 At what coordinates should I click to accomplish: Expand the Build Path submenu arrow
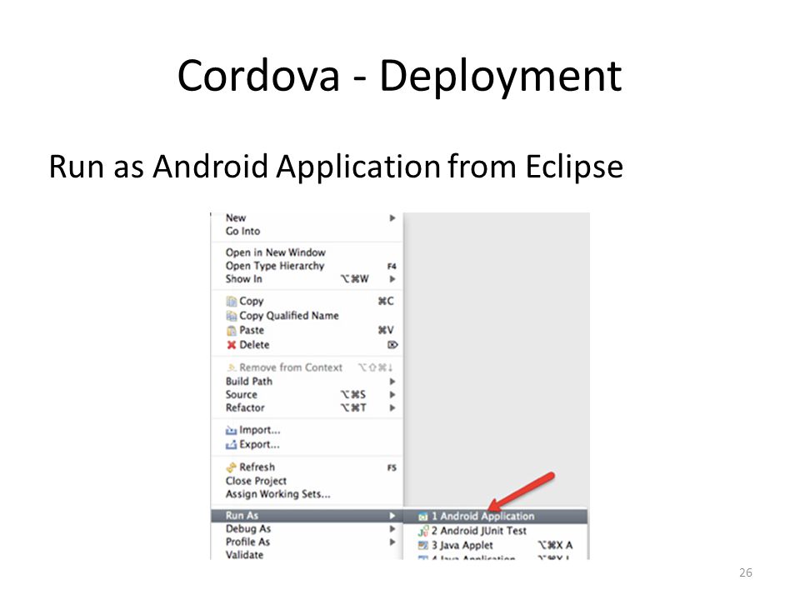[392, 382]
